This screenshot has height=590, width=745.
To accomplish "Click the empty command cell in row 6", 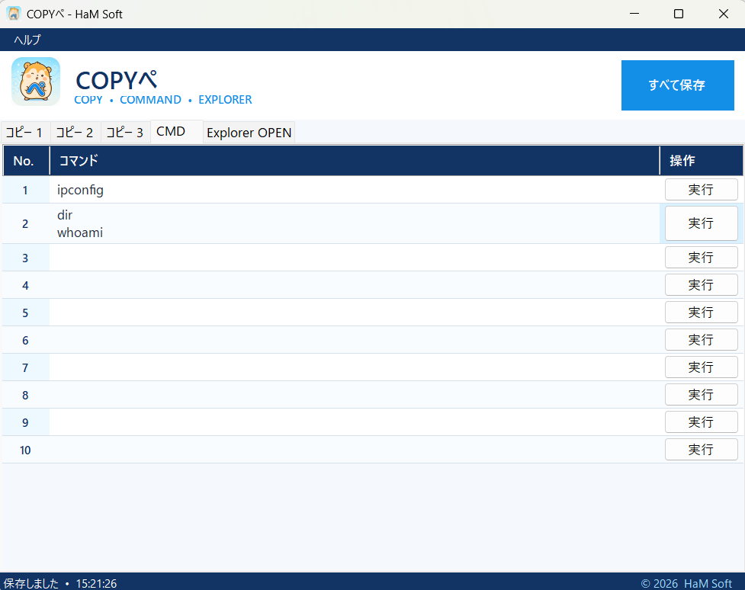I will tap(355, 340).
